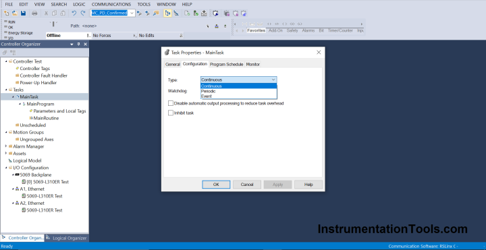
Task: Click the Paste toolbar icon
Action: tap(63, 13)
